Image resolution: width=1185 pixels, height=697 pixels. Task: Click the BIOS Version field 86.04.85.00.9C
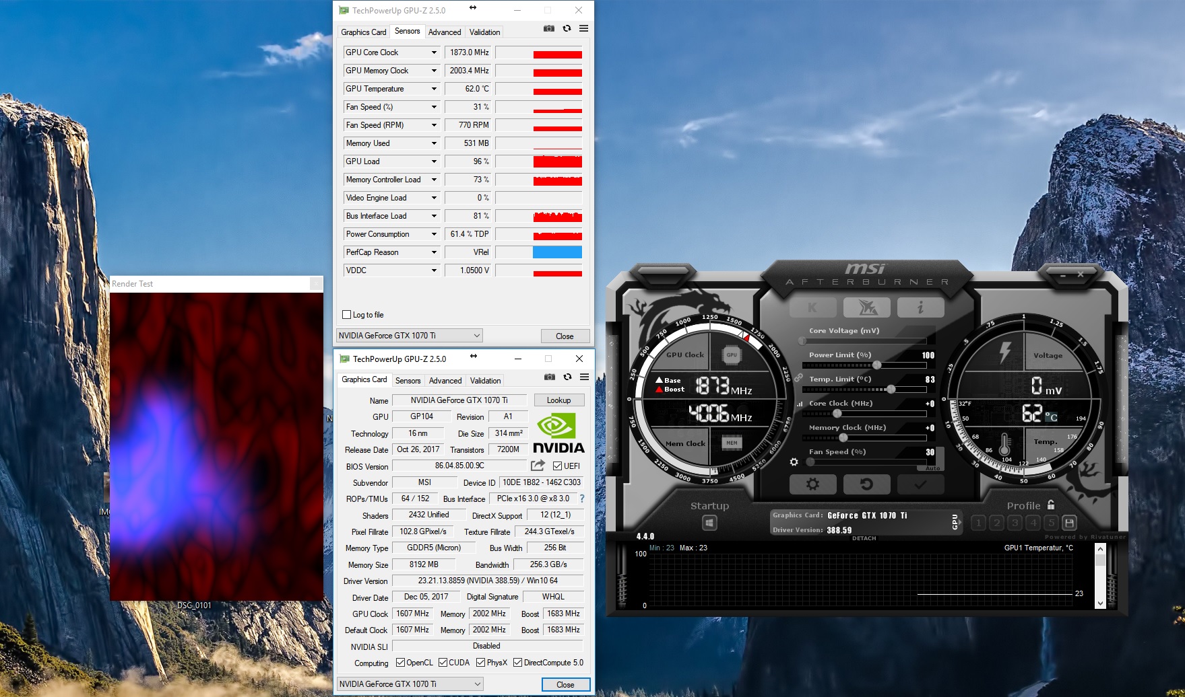click(459, 466)
